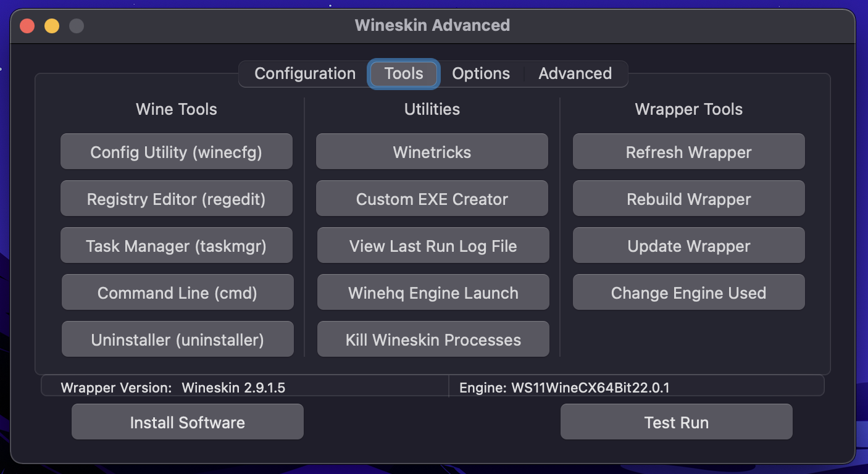Go to the Advanced tab

pyautogui.click(x=575, y=73)
